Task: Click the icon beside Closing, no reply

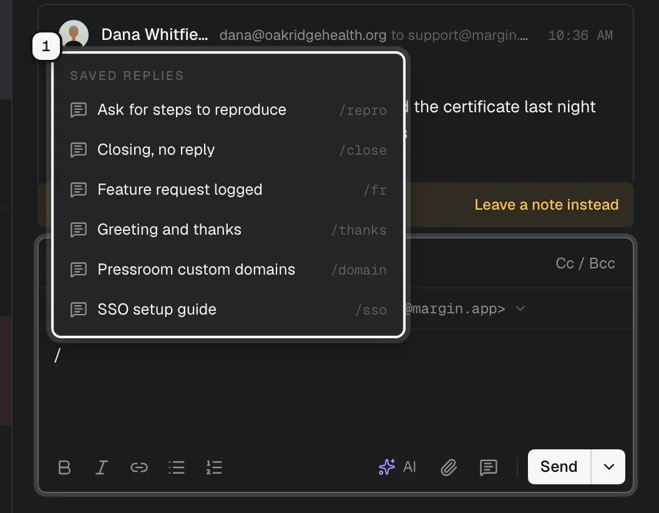Action: pos(79,150)
